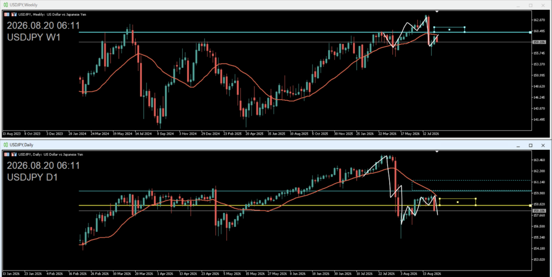Click 148.620 on Weekly price scale
552x277 pixels.
pos(539,86)
